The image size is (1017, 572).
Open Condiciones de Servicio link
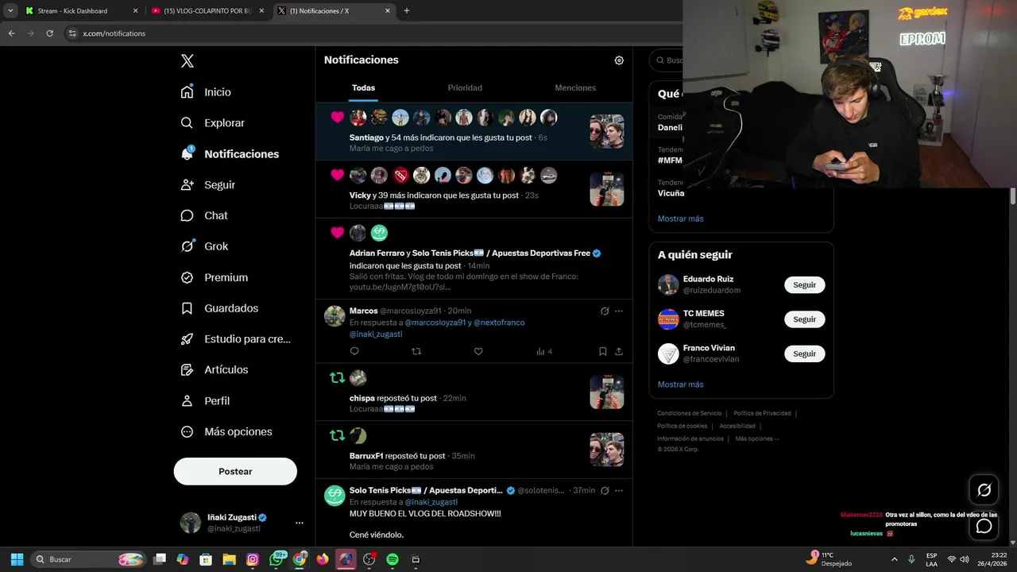pyautogui.click(x=690, y=414)
